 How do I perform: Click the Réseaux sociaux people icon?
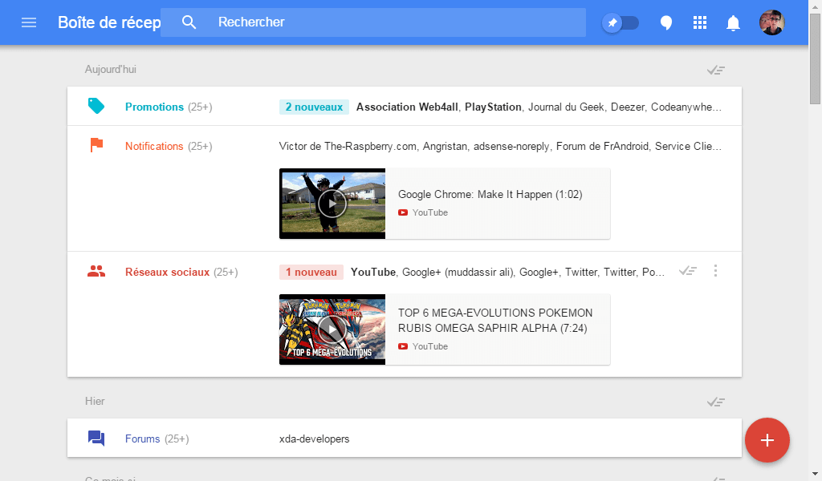[x=96, y=271]
